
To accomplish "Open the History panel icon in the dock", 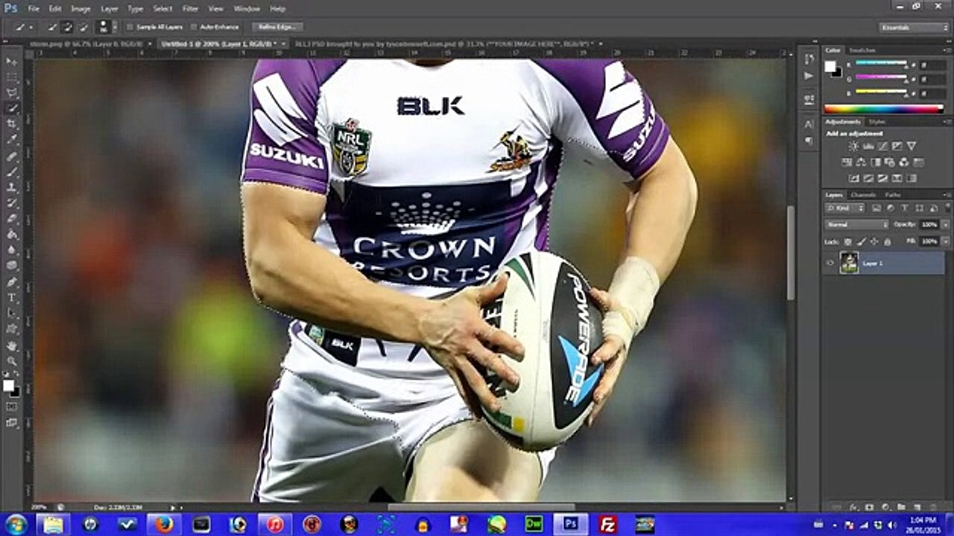I will [x=809, y=60].
